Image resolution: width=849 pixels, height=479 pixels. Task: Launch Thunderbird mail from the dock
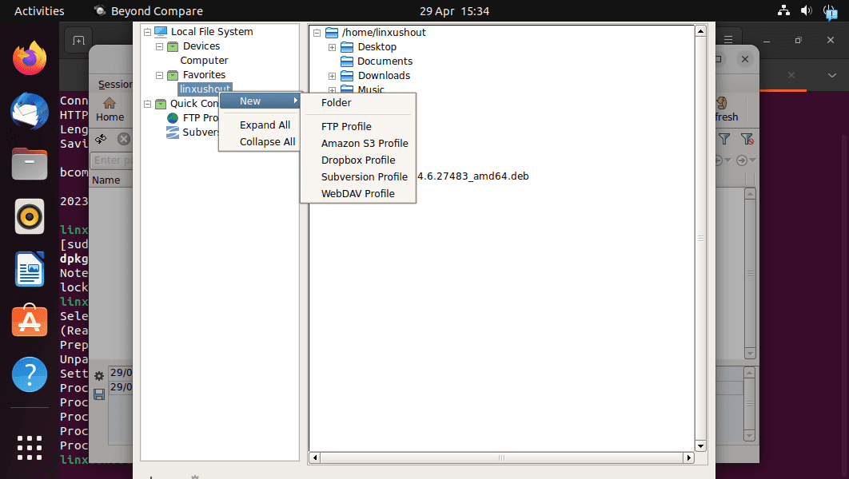click(30, 111)
